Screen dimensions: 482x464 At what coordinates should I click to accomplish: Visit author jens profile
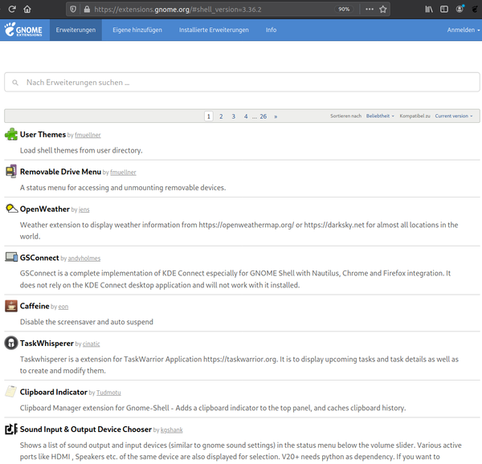tap(84, 210)
